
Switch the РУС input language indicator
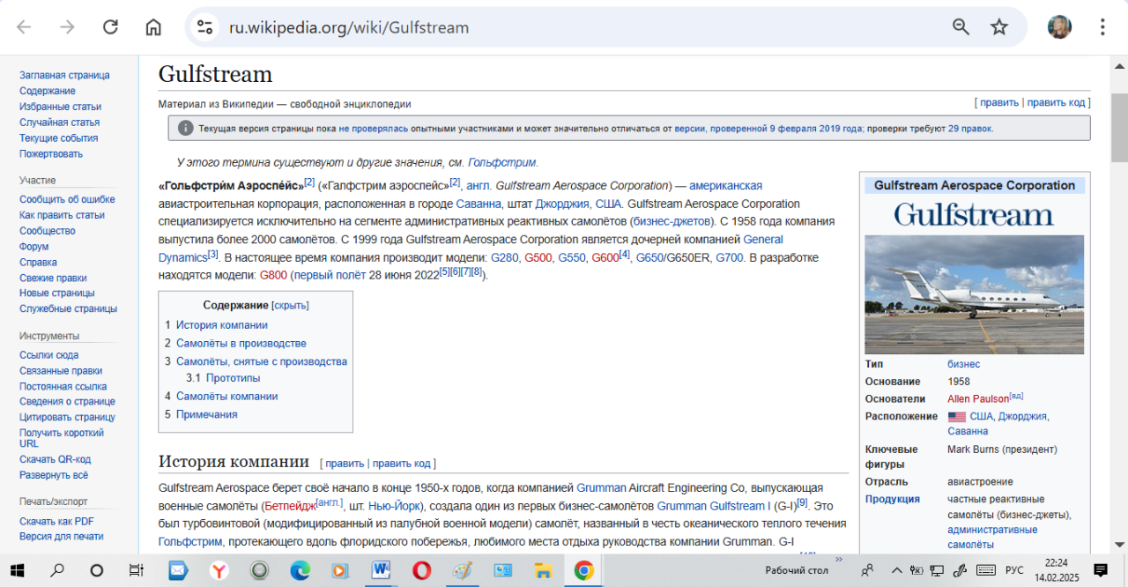pos(1015,570)
